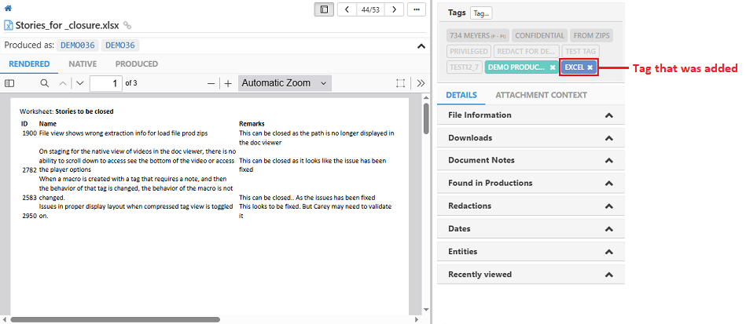Toggle the REDACT FOR DE... tag
The height and width of the screenshot is (324, 746).
click(526, 51)
